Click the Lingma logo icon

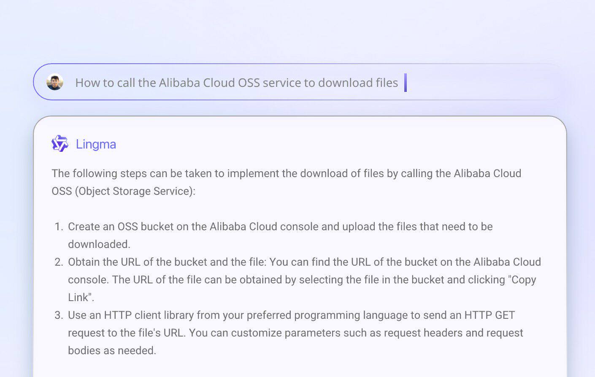pos(59,144)
